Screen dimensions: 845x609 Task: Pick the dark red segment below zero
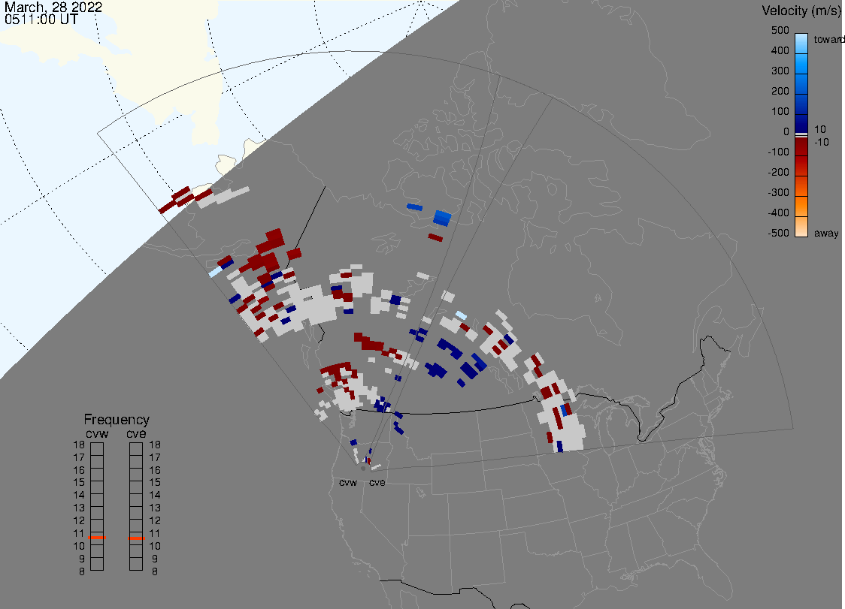point(801,146)
